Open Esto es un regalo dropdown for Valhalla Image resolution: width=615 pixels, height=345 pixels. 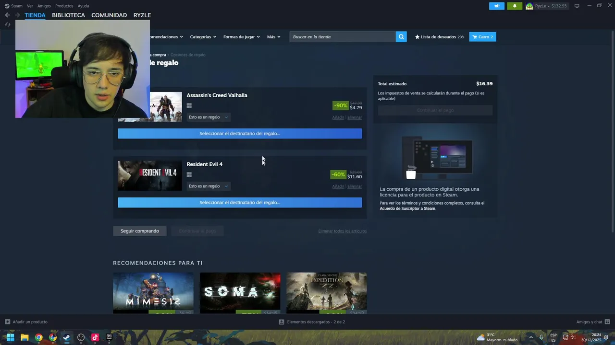tap(209, 117)
